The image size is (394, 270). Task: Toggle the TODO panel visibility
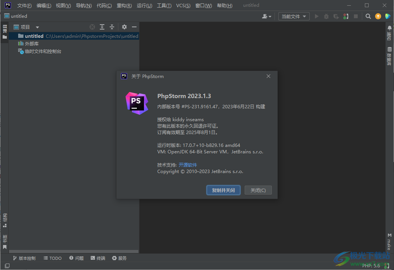(52, 258)
